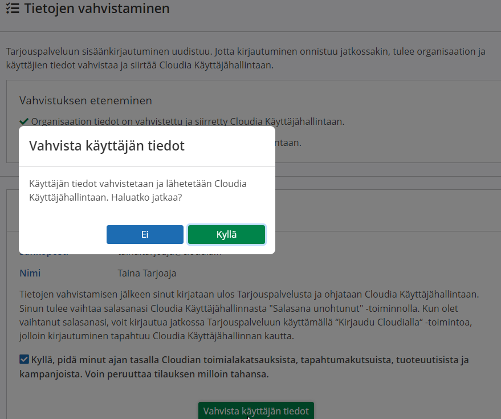Uncheck the Cloudia newsletter subscription checkbox
This screenshot has height=419, width=501.
(24, 359)
